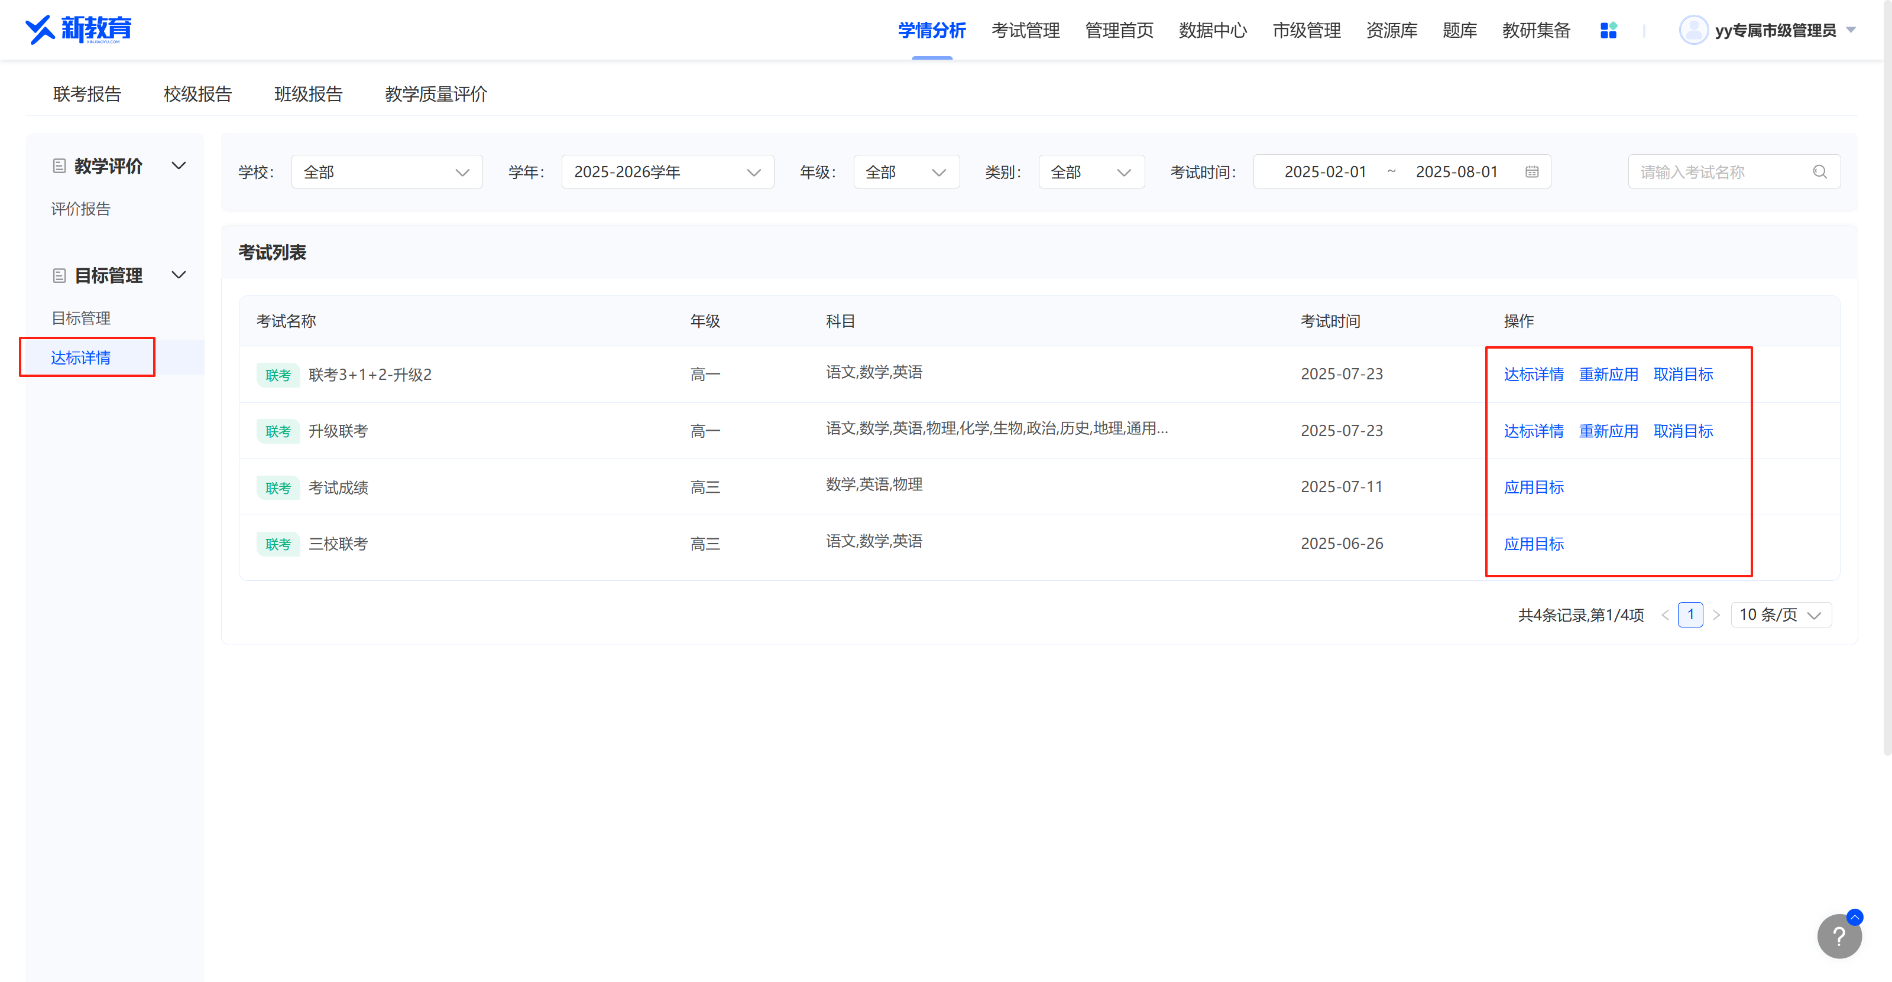Click the next page arrow
The image size is (1892, 982).
pos(1716,615)
